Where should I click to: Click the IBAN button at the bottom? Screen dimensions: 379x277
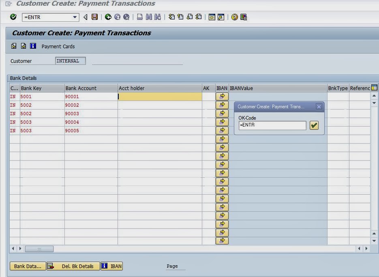pyautogui.click(x=112, y=266)
